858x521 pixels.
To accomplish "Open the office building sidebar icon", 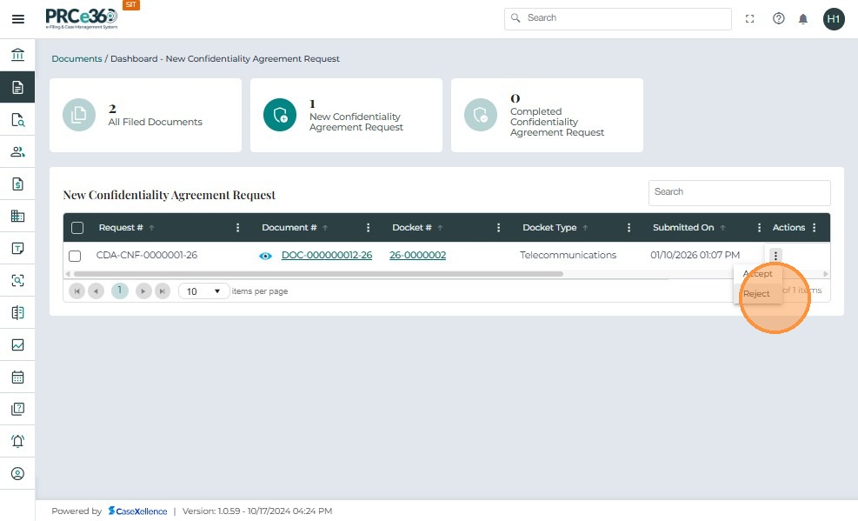I will click(x=17, y=216).
